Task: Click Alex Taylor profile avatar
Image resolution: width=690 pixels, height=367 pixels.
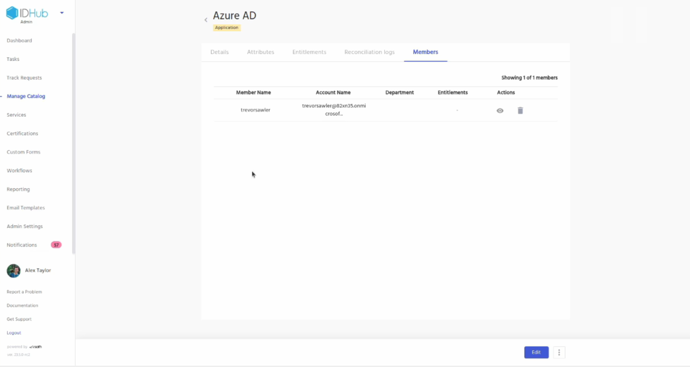Action: coord(13,271)
